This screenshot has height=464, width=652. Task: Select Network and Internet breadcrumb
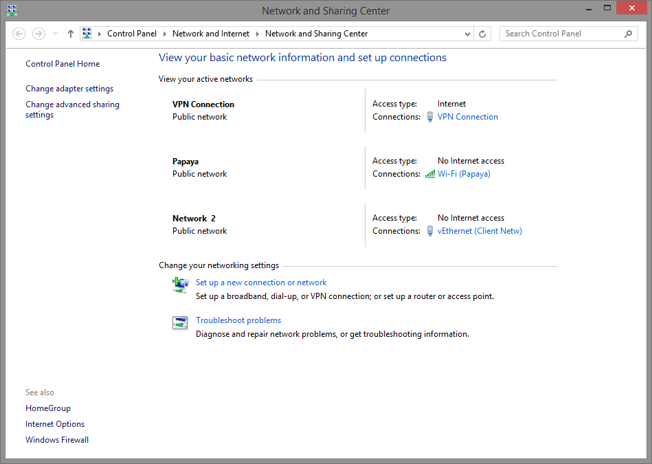[211, 34]
